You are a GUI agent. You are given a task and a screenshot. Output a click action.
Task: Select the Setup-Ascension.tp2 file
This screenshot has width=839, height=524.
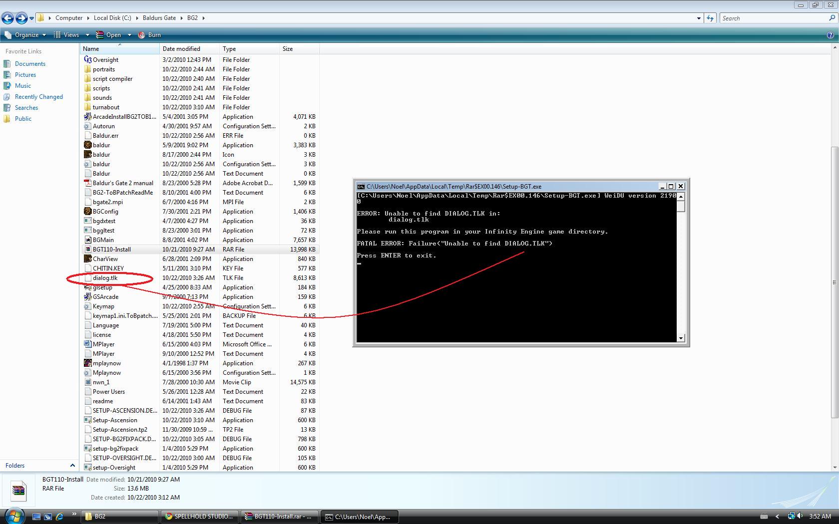pyautogui.click(x=120, y=430)
